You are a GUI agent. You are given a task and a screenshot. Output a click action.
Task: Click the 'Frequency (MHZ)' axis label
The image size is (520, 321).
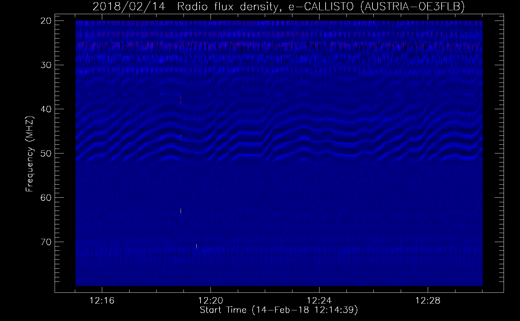point(30,154)
